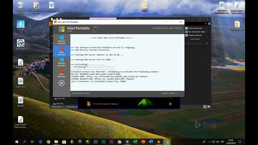Open the Add Library desktop shortcut

(x=21, y=44)
